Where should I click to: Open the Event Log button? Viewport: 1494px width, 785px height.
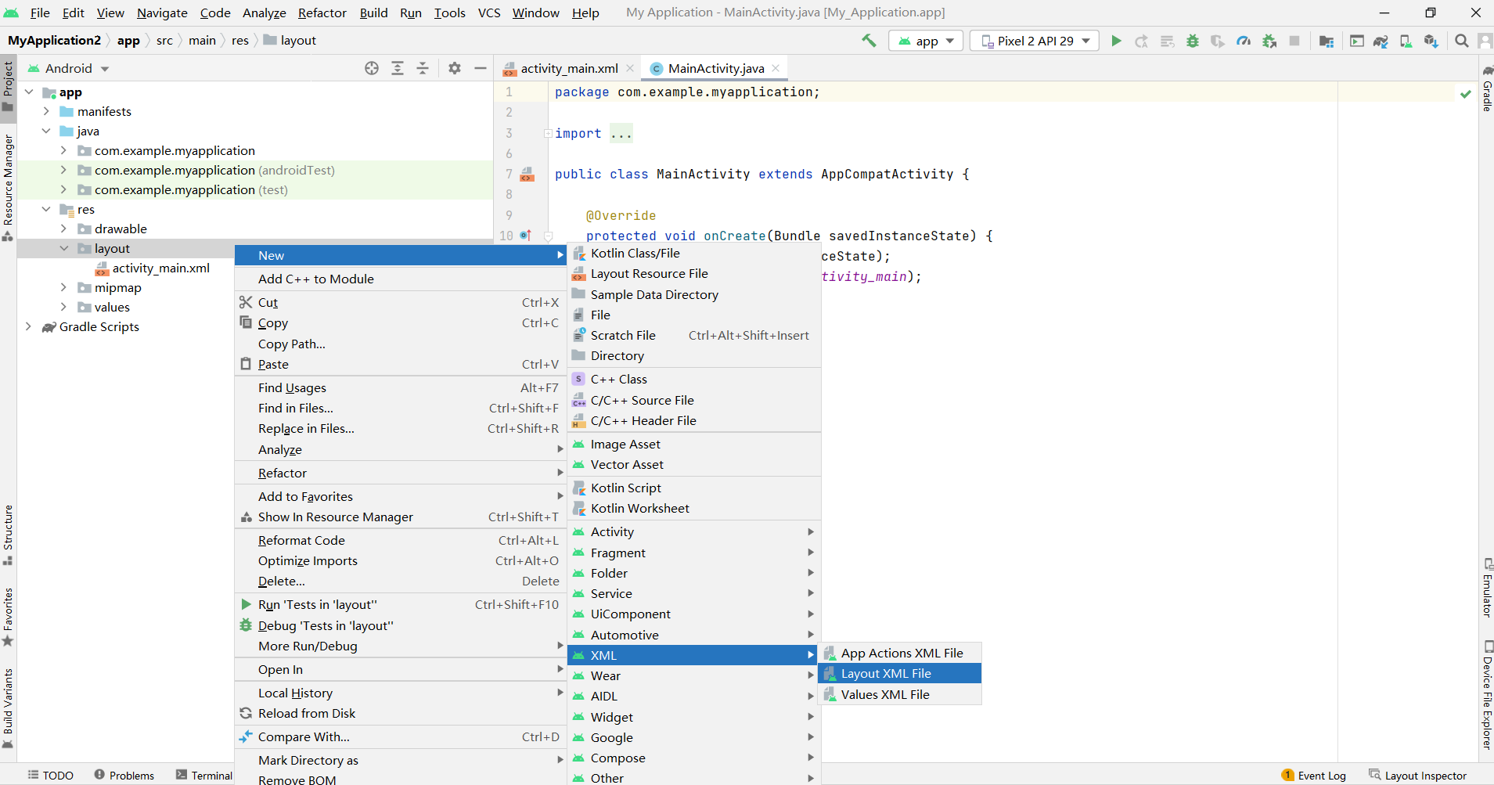[x=1314, y=776]
